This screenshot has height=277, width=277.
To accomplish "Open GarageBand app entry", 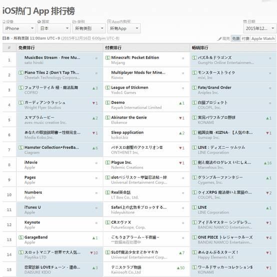I will point(36,237).
